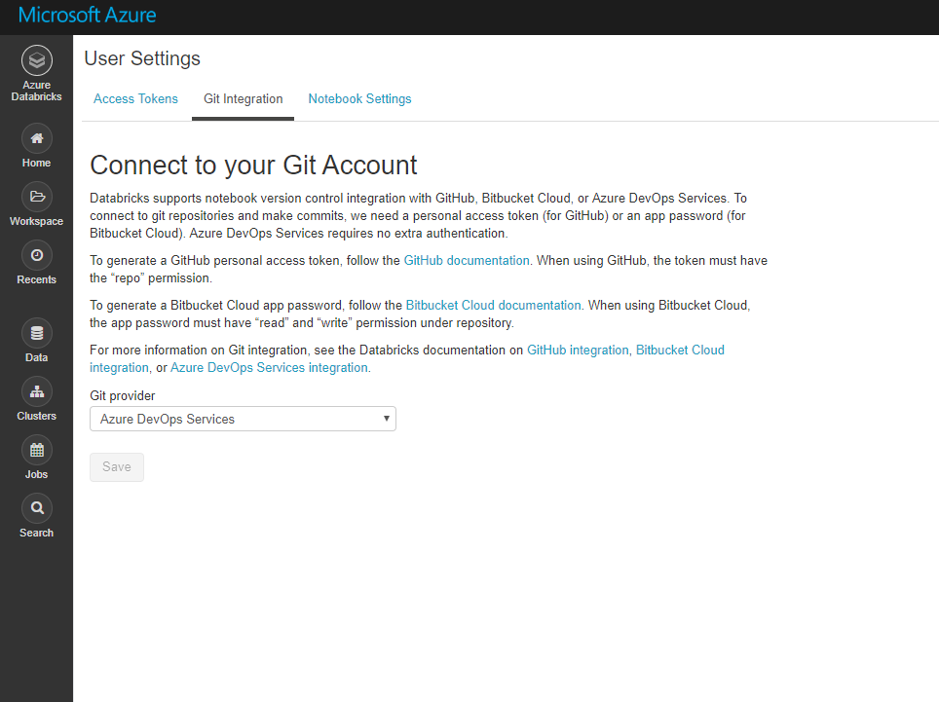Open the Azure DevOps Services integration link

click(270, 367)
